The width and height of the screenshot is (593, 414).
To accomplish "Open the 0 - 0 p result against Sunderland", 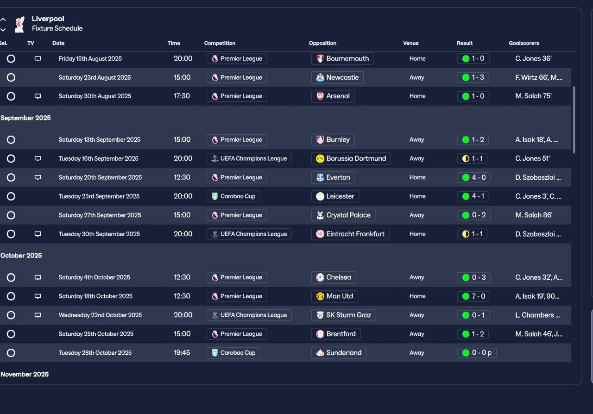I will coord(477,353).
